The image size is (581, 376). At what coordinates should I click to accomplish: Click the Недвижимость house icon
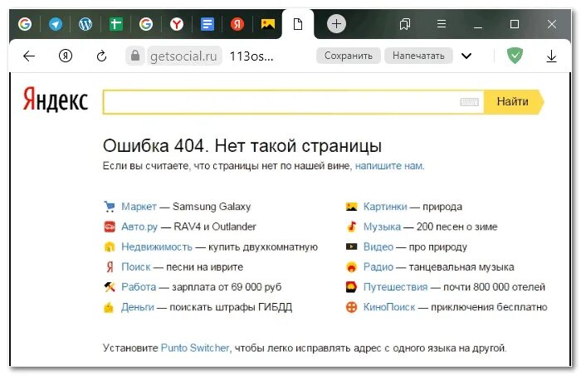tap(110, 247)
